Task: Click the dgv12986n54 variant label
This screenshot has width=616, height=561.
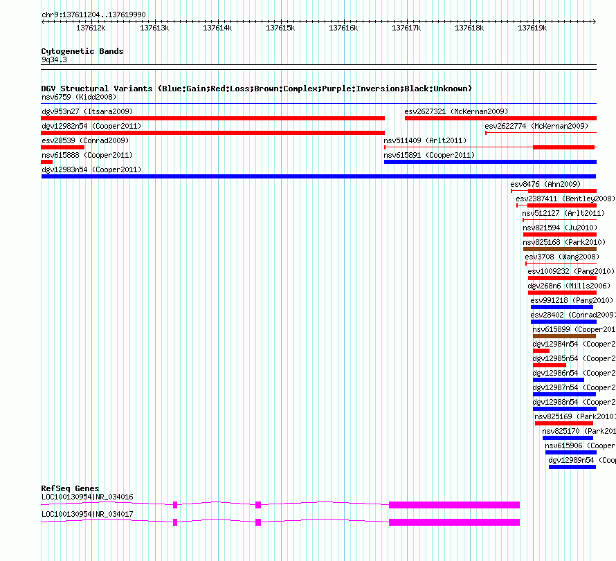Action: 574,373
